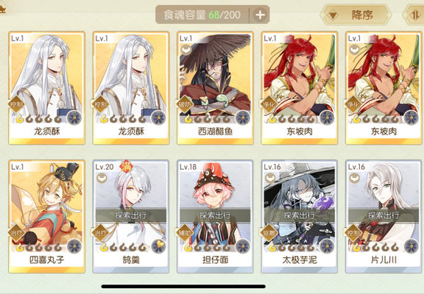
Task: Open the 降序 sort order dropdown
Action: (x=356, y=15)
